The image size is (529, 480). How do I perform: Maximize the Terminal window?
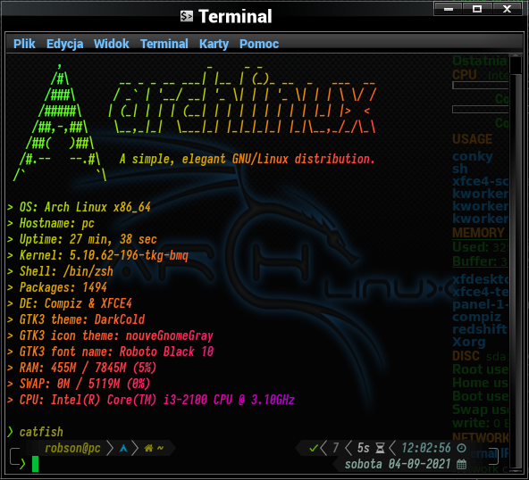click(477, 9)
